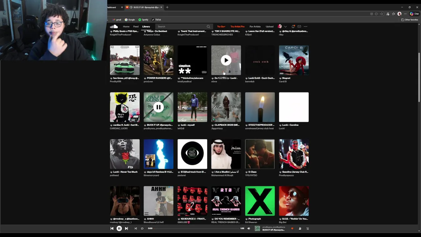Screen dimensions: 421x237
Task: Open the gmail bookmark
Action: pos(117,20)
